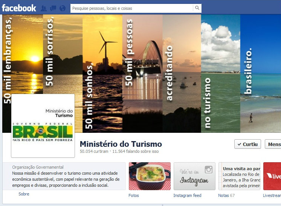The width and height of the screenshot is (281, 206).
Task: Open friend requests icon
Action: (x=44, y=8)
